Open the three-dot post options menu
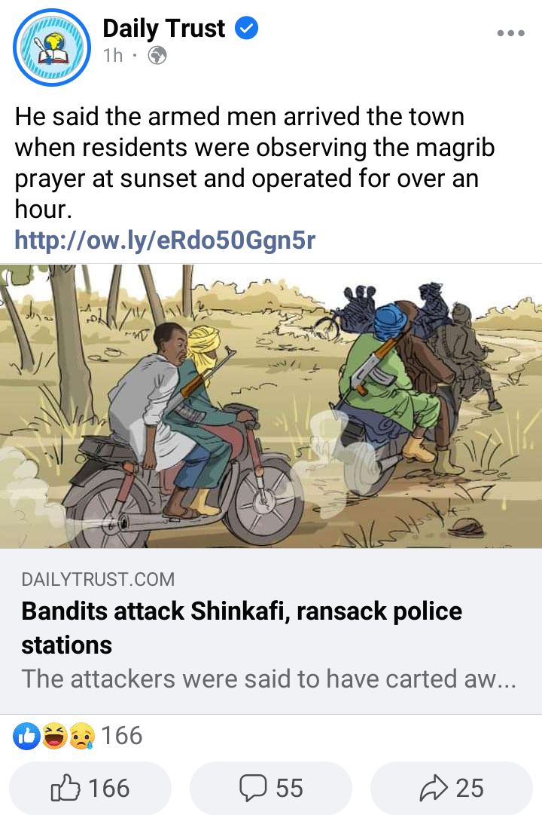 coord(510,33)
